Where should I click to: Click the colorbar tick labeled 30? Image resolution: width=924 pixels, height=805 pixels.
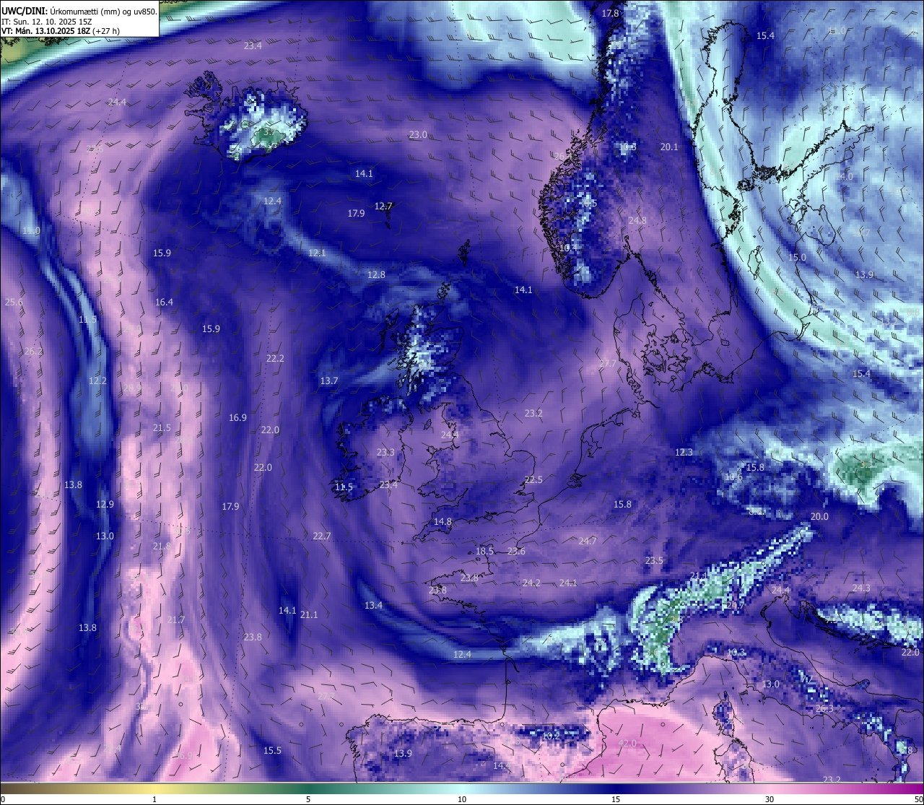point(770,799)
